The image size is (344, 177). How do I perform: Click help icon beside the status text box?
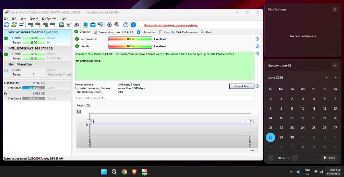click(257, 54)
